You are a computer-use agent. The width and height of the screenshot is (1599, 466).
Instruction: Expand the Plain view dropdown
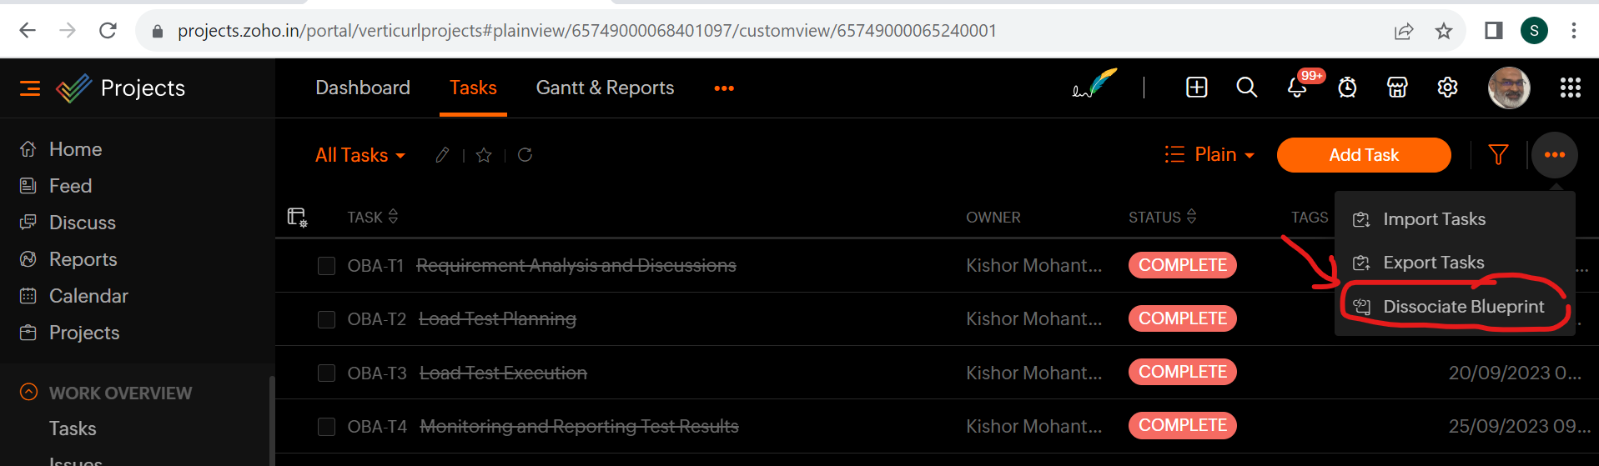point(1210,155)
